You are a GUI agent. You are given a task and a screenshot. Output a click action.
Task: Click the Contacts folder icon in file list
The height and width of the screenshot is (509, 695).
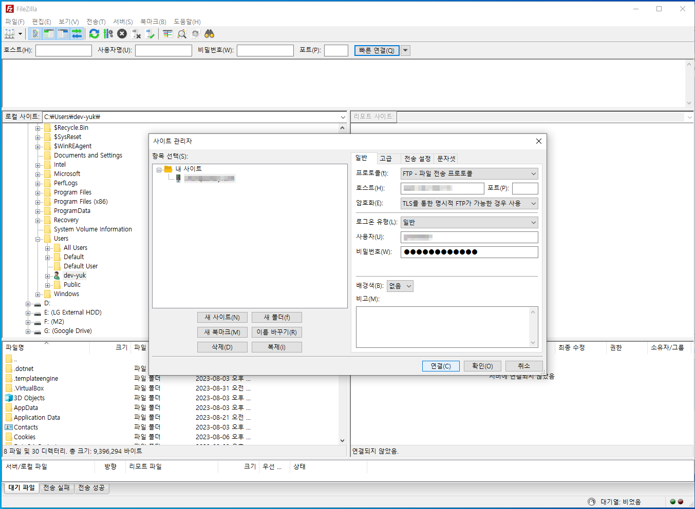click(9, 427)
